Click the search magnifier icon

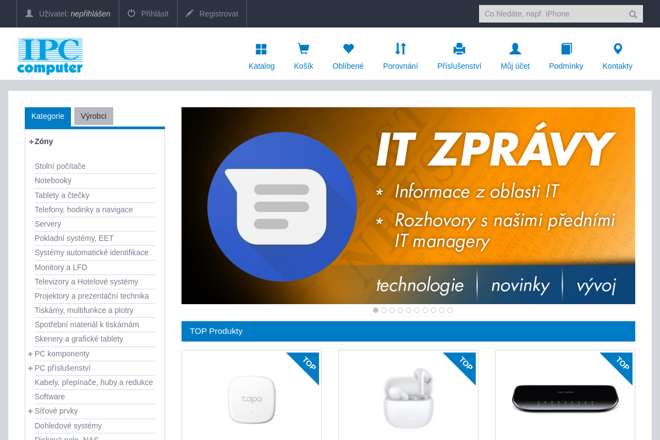click(x=633, y=14)
